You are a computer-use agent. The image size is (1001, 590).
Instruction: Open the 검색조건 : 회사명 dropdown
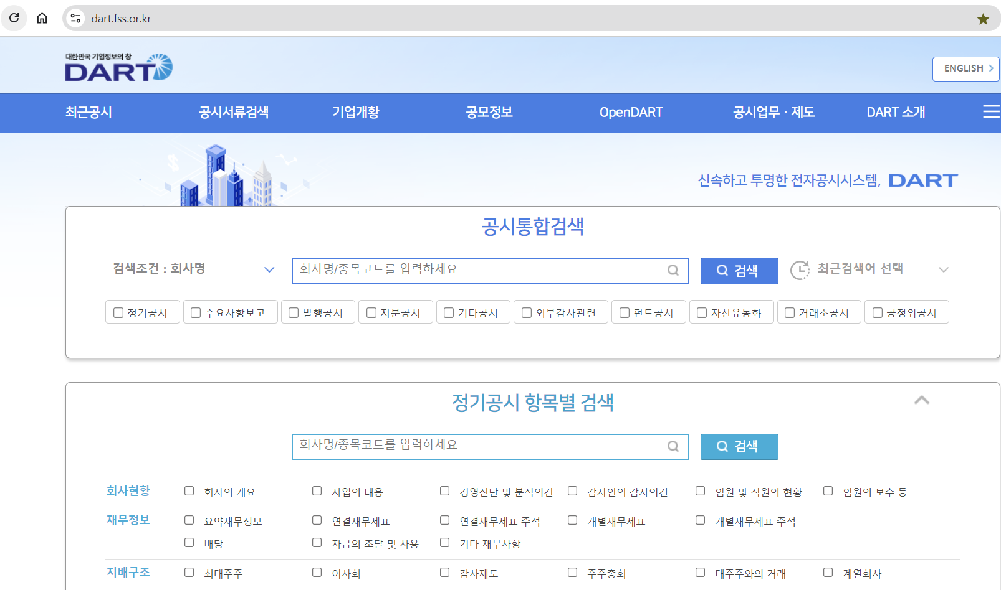coord(192,269)
